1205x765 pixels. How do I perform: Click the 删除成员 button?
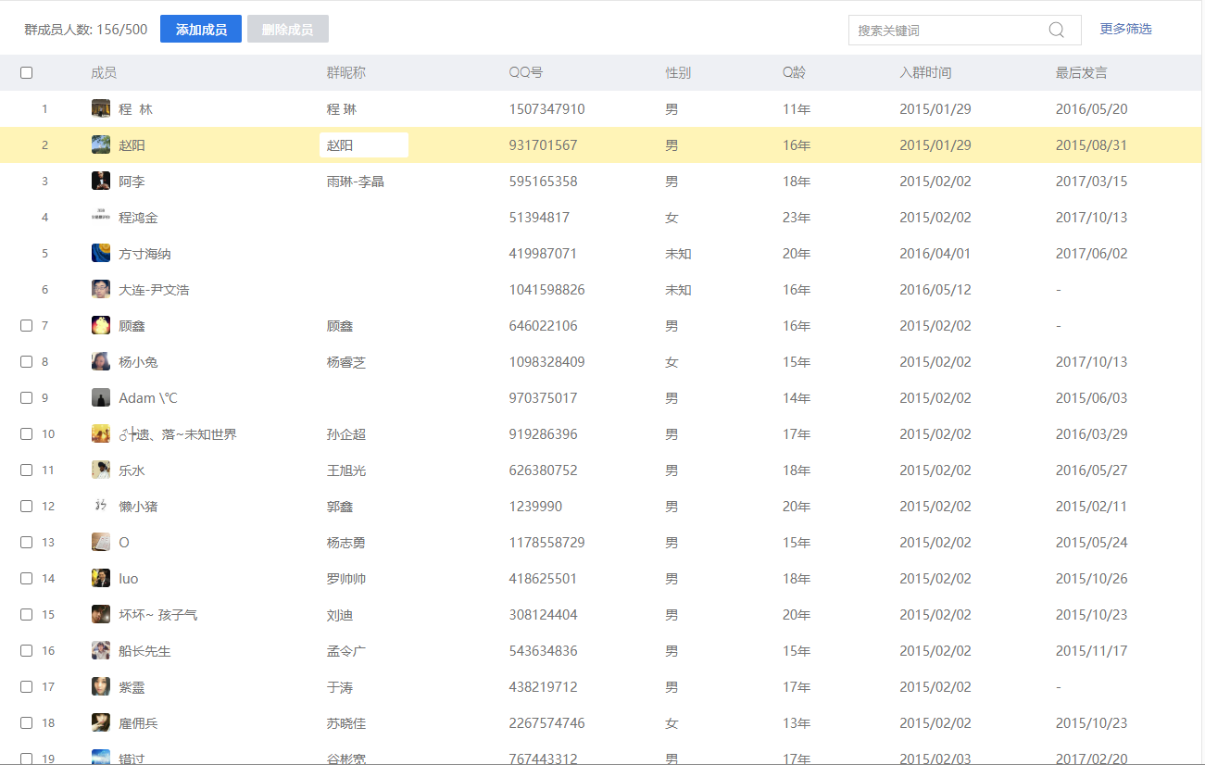click(288, 29)
